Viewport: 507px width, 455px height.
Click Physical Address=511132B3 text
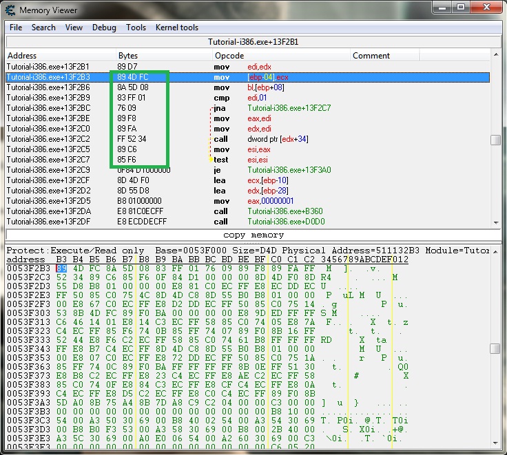tap(351, 251)
